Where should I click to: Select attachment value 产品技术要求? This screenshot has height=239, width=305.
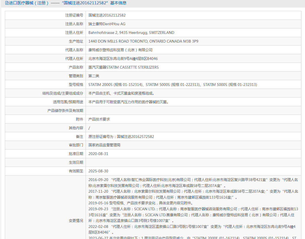(99, 119)
